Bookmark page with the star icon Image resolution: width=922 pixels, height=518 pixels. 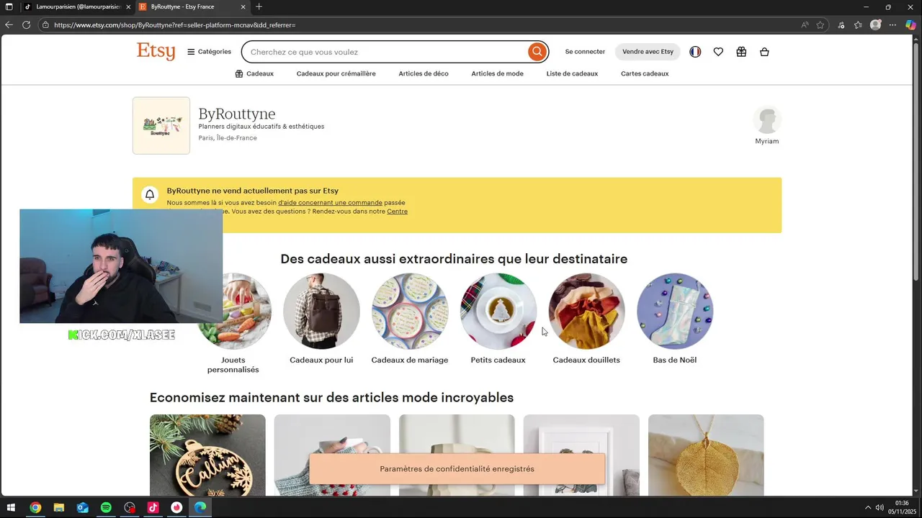click(820, 24)
